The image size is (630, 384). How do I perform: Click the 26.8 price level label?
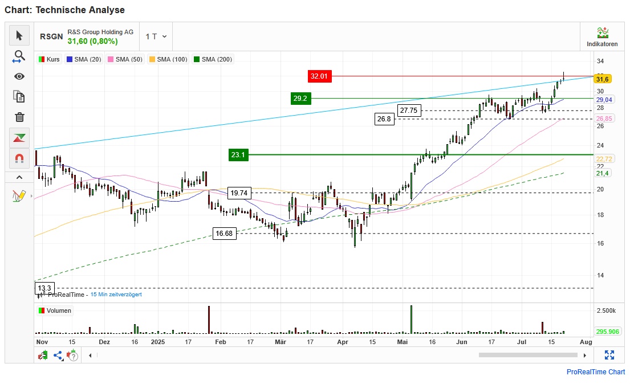(384, 119)
